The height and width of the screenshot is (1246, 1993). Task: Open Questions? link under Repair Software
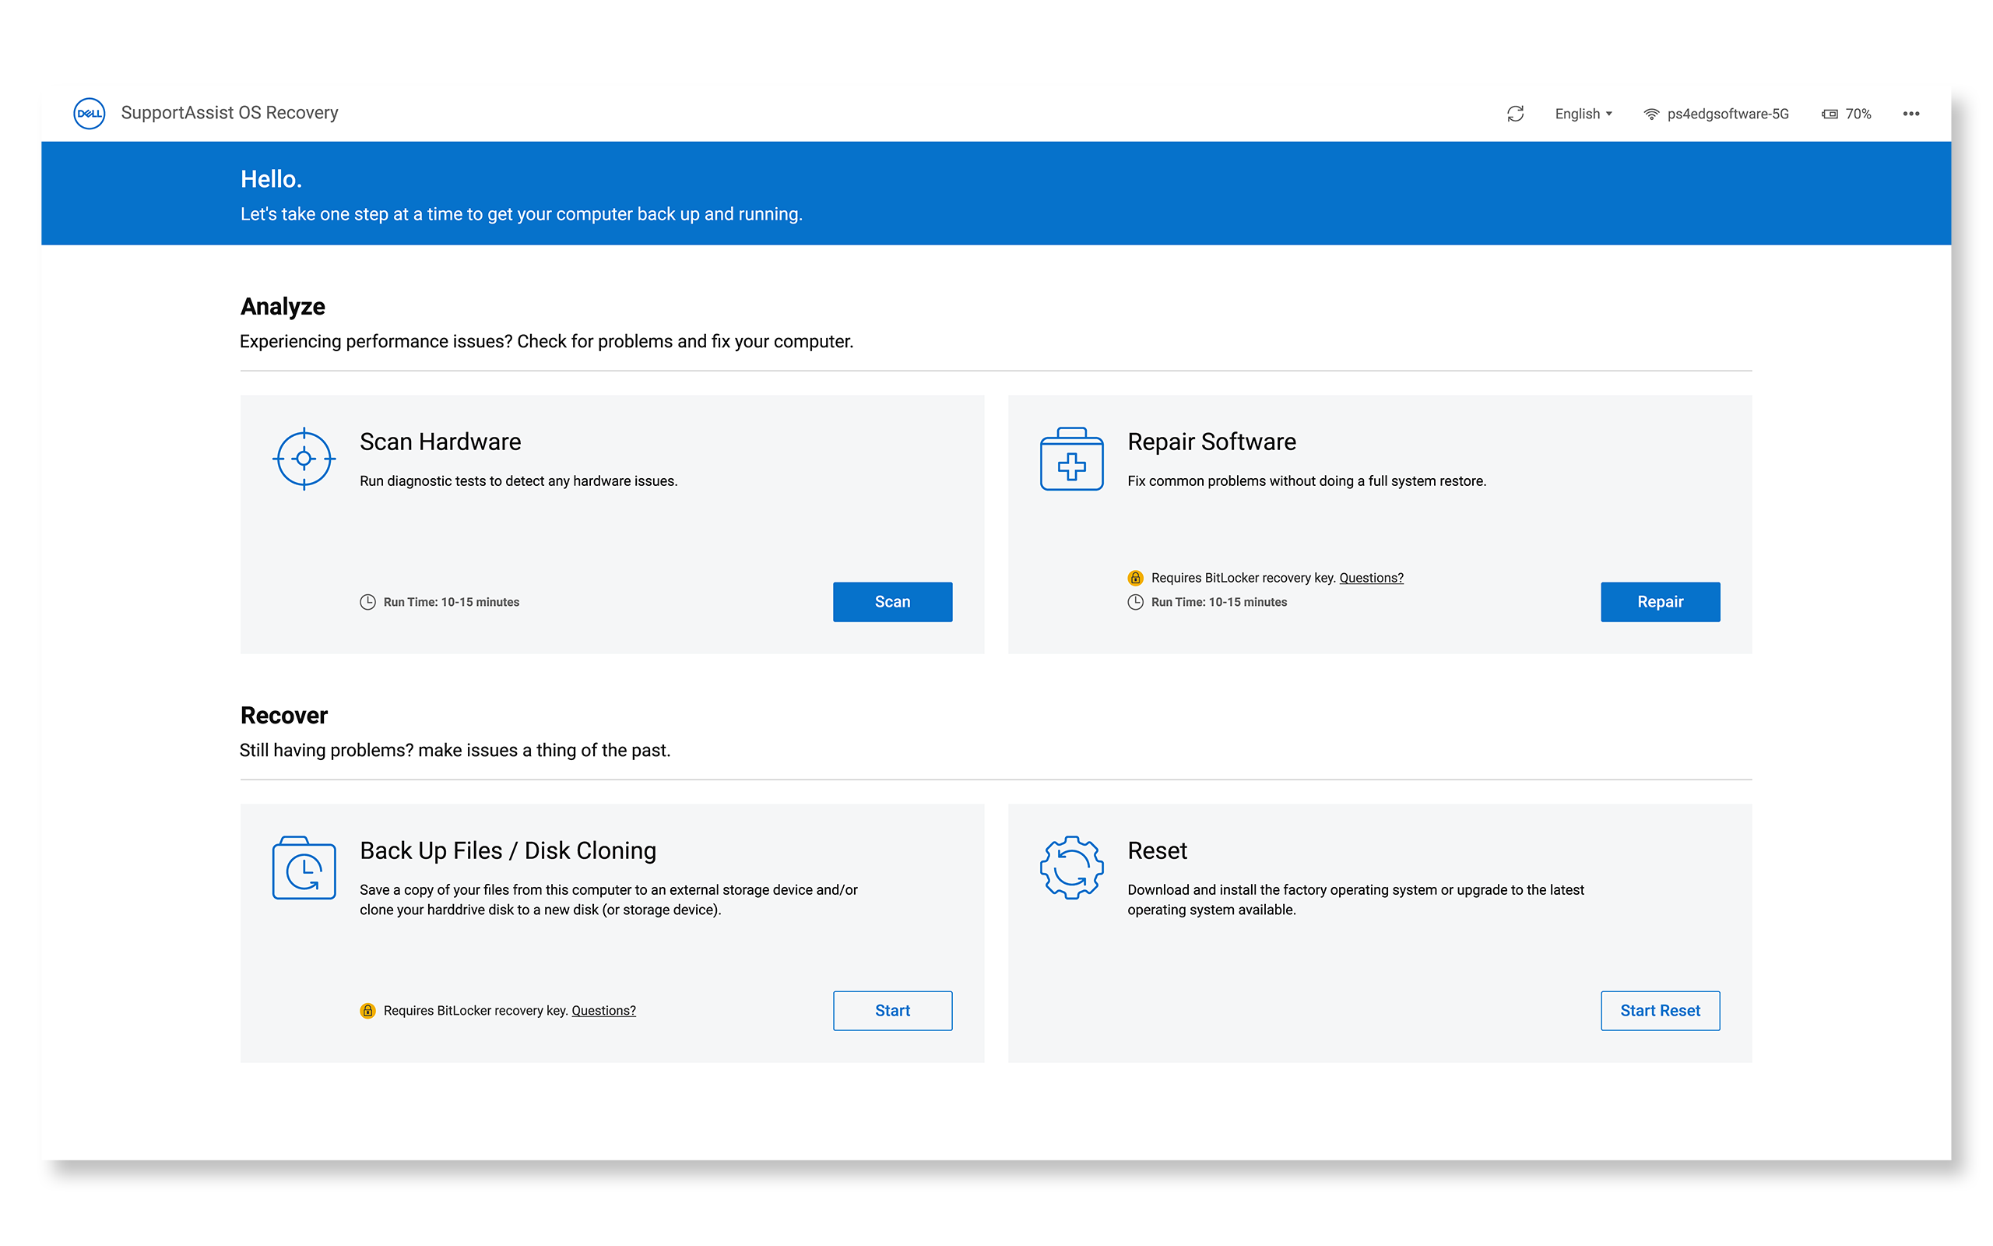coord(1371,578)
